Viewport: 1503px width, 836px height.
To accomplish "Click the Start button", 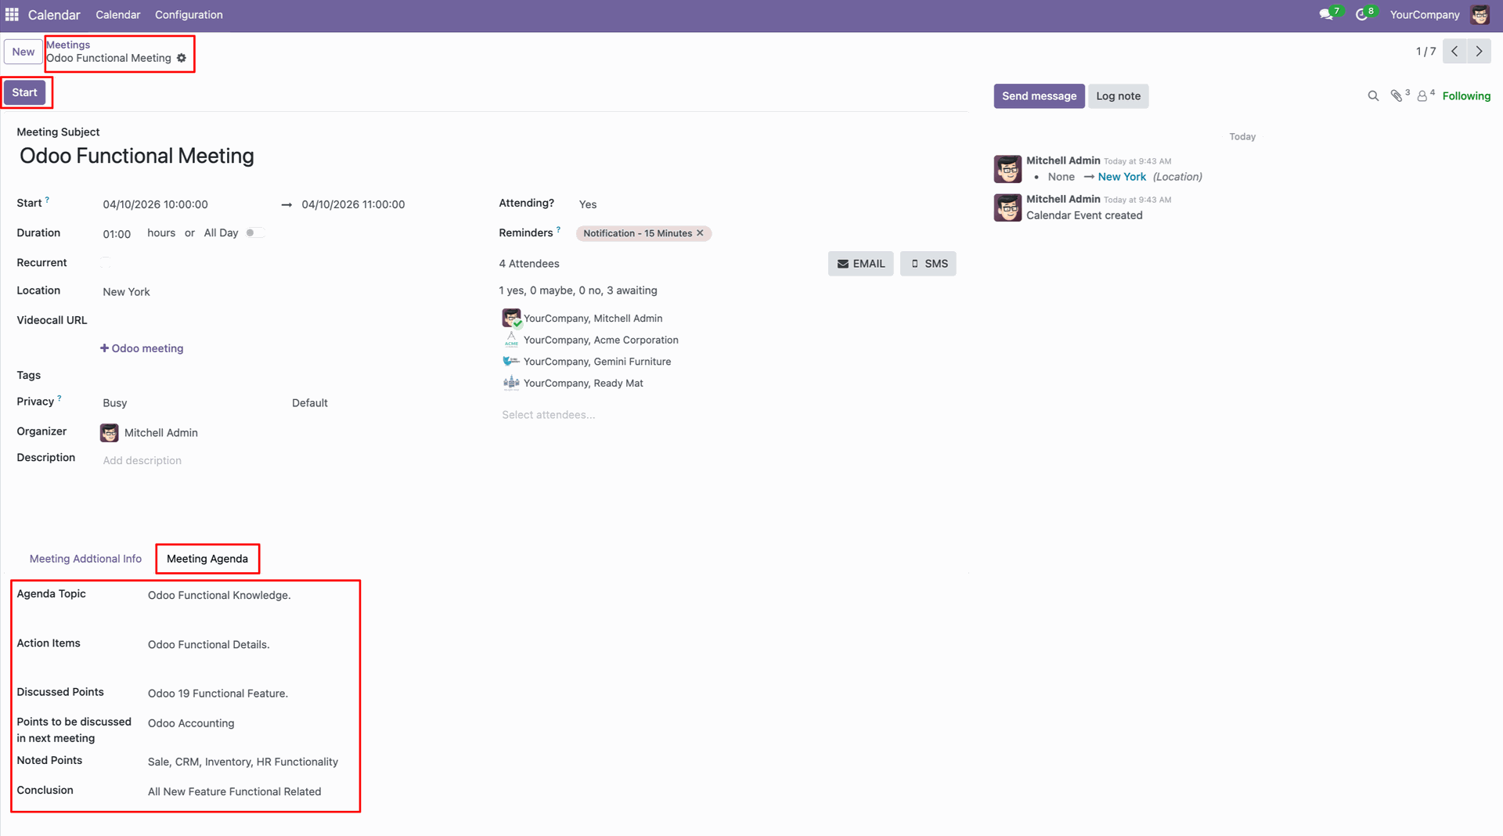I will pyautogui.click(x=24, y=92).
